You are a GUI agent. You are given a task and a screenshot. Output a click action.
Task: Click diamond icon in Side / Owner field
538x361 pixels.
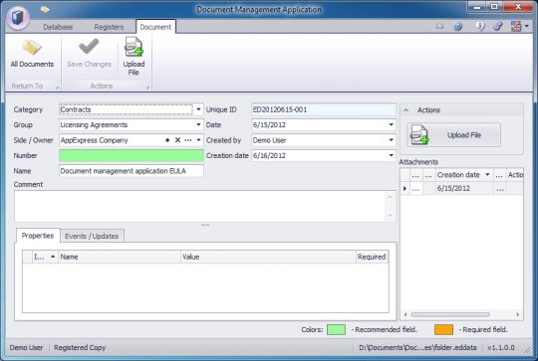(x=167, y=140)
